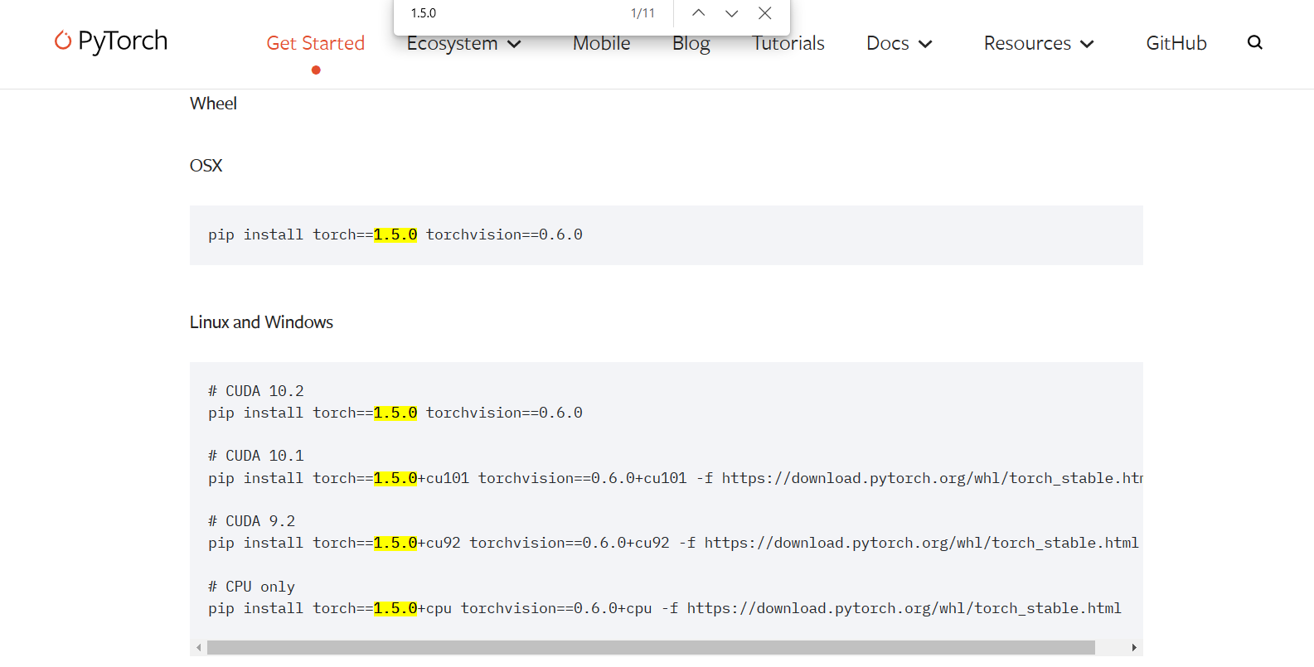The width and height of the screenshot is (1314, 667).
Task: Open the site search magnifier icon
Action: click(1255, 42)
